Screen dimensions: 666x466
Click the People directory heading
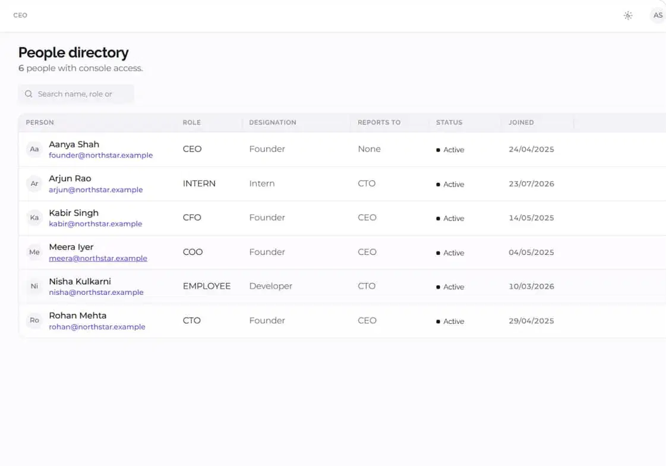(x=74, y=53)
